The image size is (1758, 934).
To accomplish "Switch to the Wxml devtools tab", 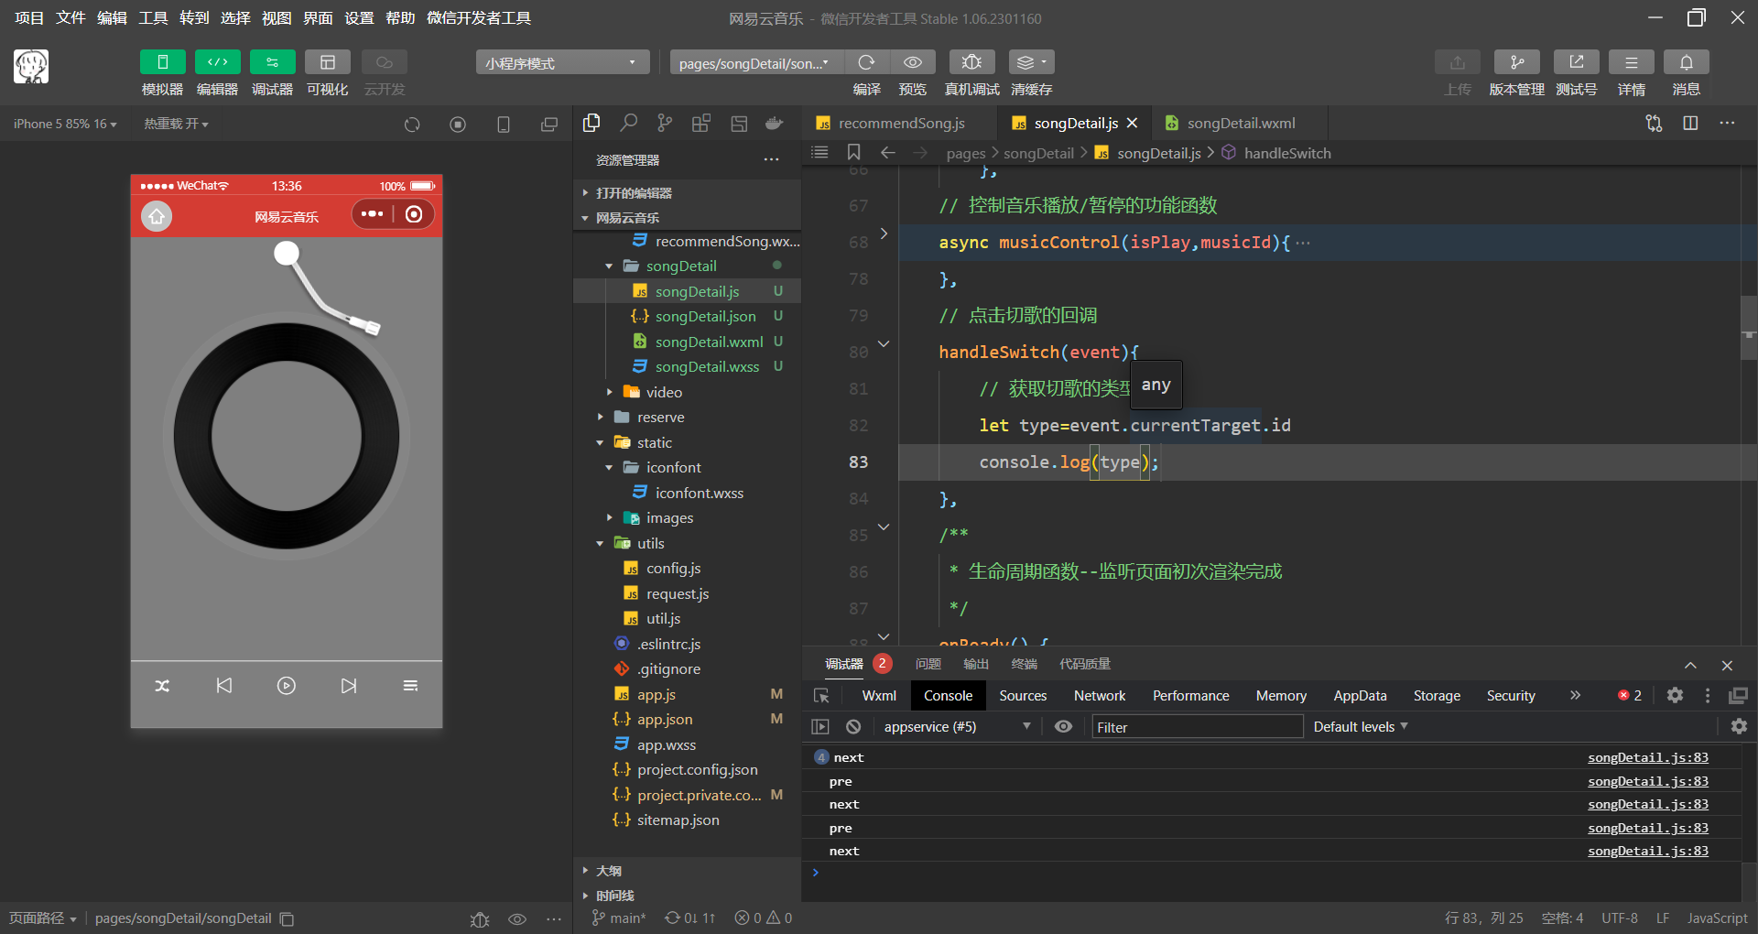I will tap(879, 696).
